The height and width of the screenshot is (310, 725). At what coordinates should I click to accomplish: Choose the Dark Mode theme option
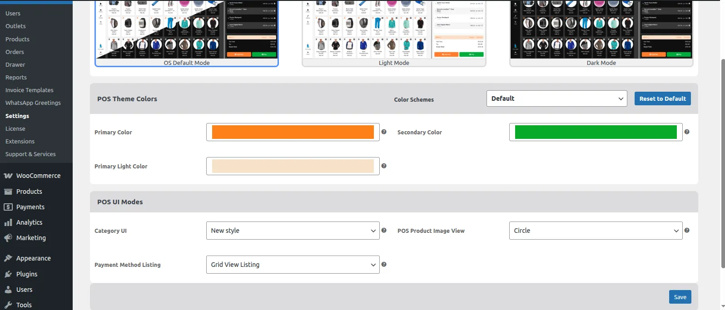[601, 32]
